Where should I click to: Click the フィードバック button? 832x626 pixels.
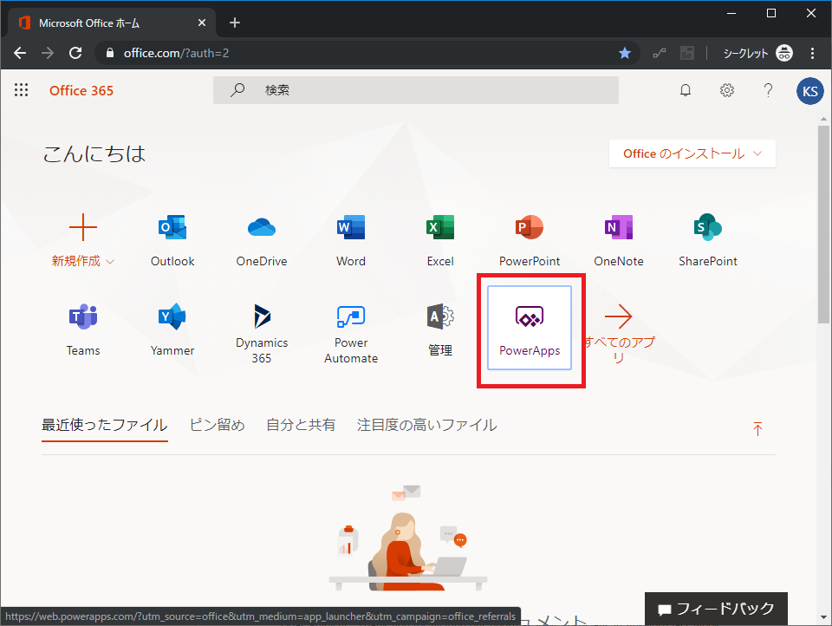[717, 609]
